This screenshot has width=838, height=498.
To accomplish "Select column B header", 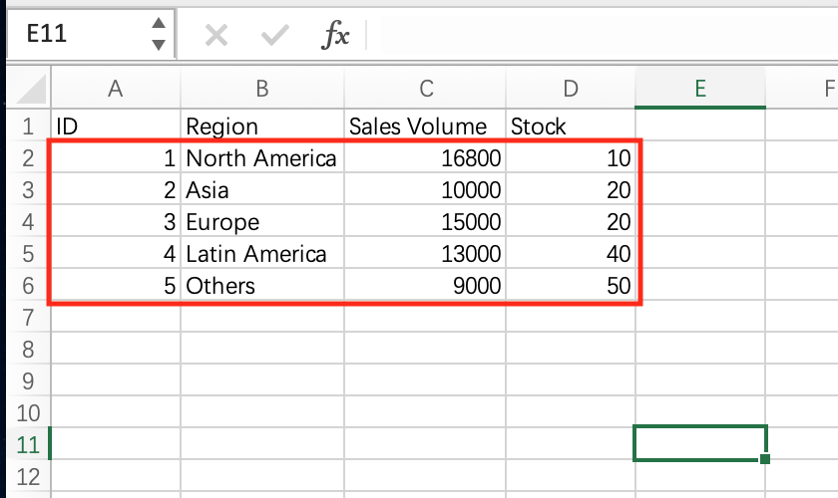I will point(262,90).
